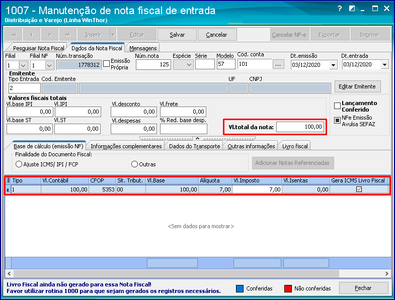Open Informações complementares tab
This screenshot has height=300, width=395.
[x=126, y=146]
